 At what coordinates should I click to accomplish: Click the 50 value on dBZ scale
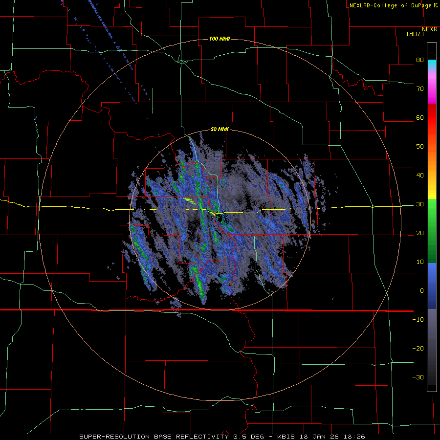pyautogui.click(x=420, y=147)
